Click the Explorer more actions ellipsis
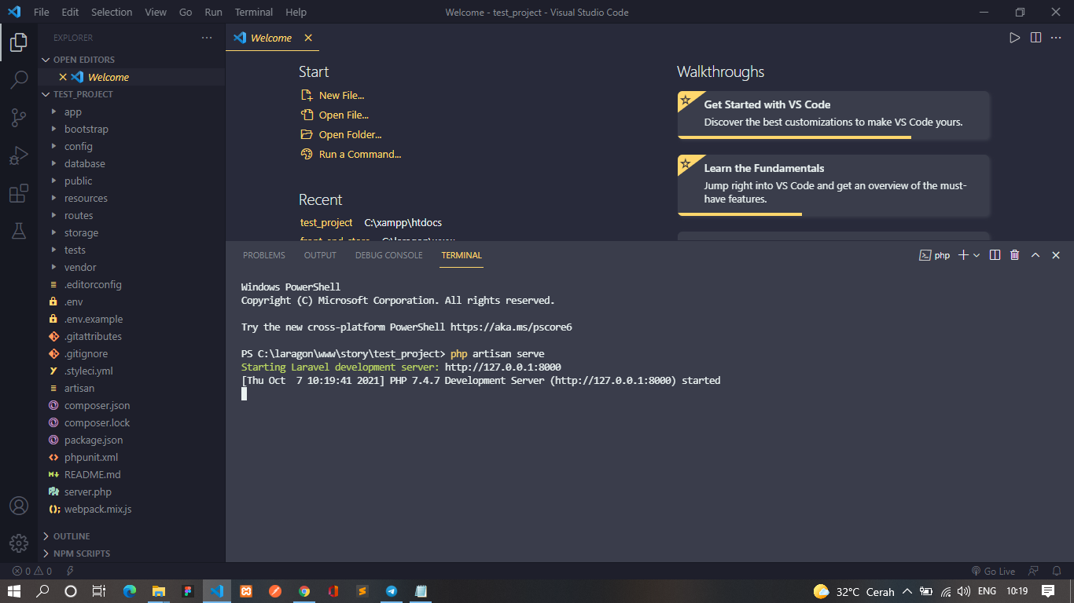 point(207,38)
